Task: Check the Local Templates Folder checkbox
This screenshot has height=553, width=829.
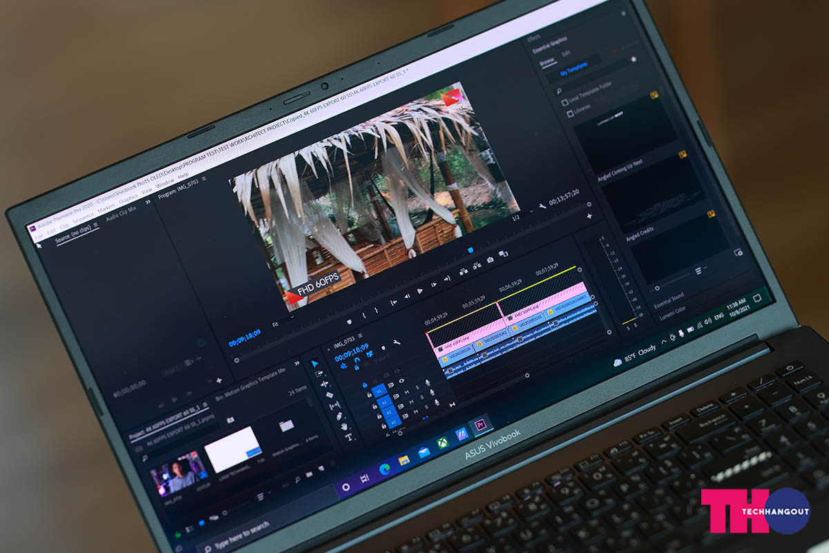Action: click(x=565, y=102)
